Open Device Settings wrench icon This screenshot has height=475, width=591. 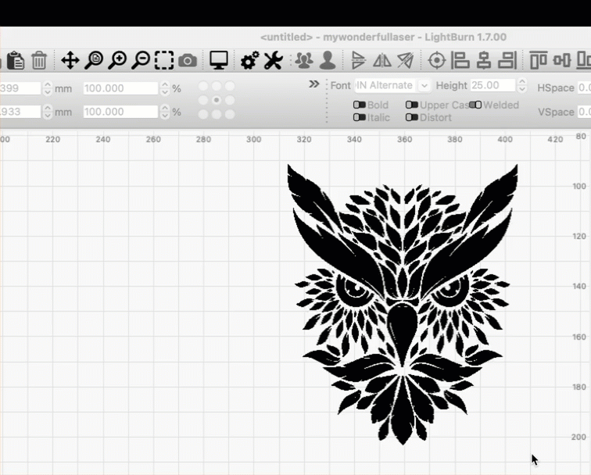[273, 60]
